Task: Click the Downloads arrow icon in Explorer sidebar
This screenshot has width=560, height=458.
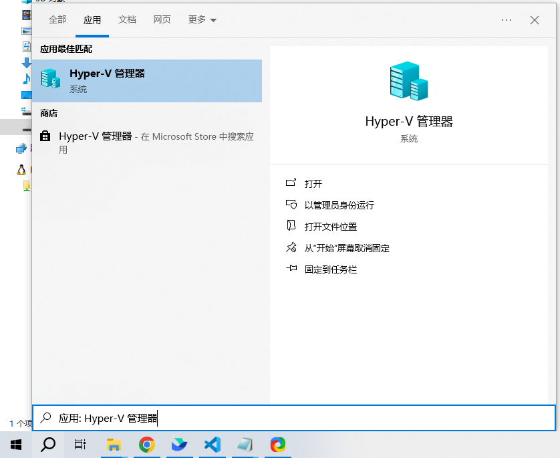Action: [x=27, y=63]
